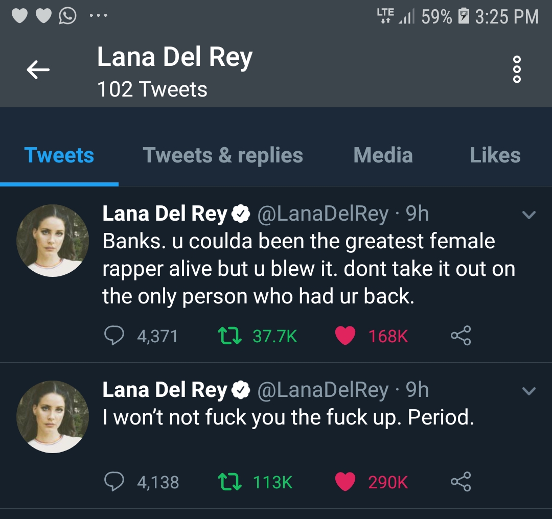Open the Likes tab

pos(495,155)
